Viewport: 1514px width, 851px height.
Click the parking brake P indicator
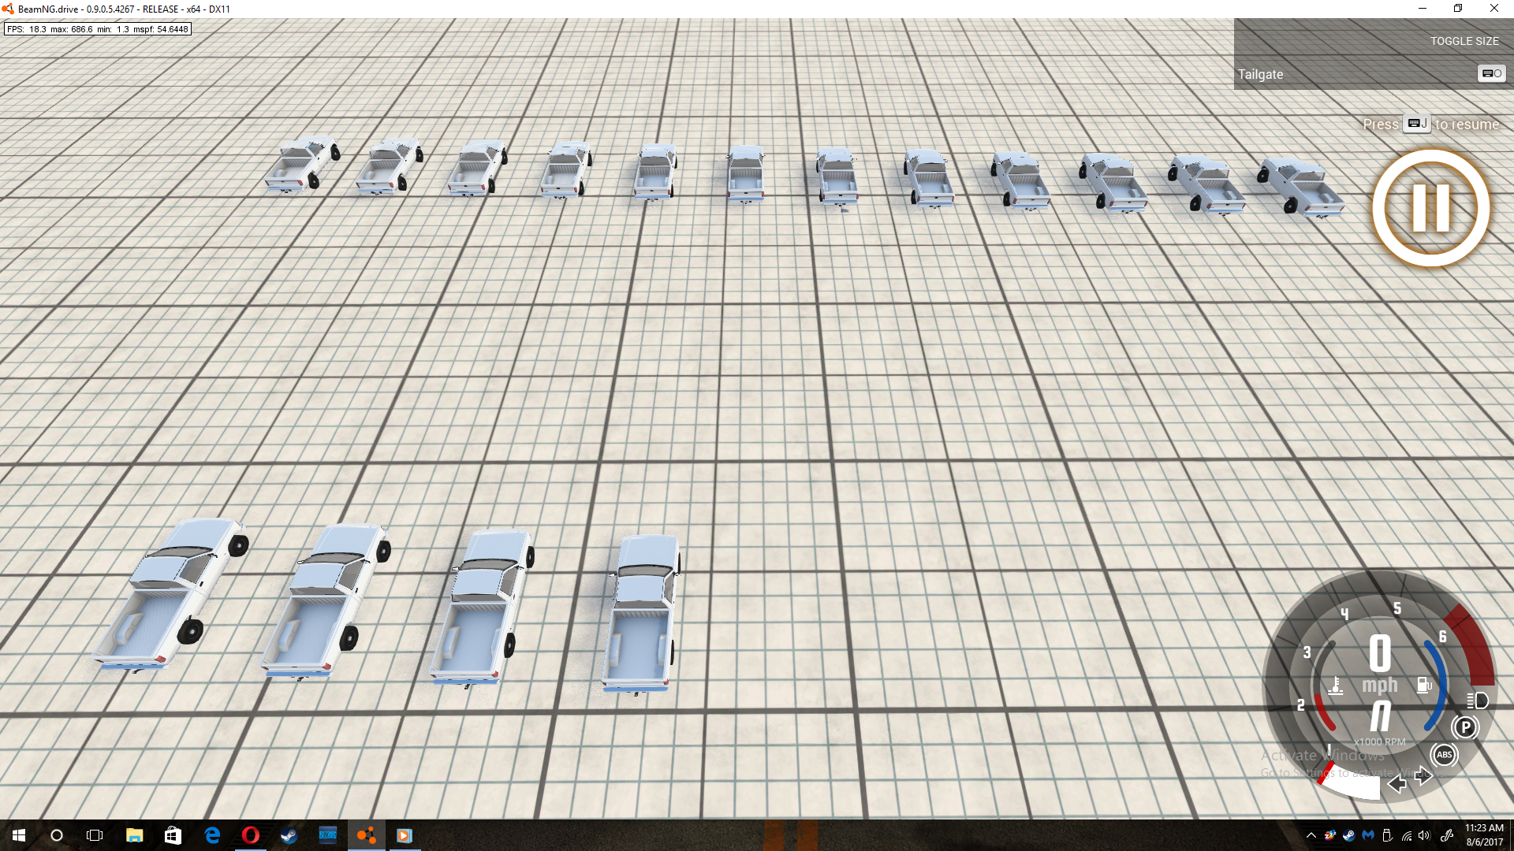pos(1465,727)
